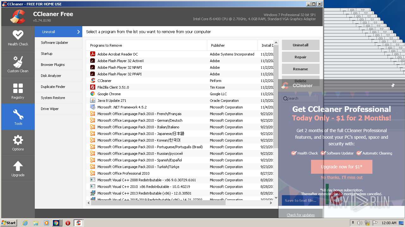Click the Repair button
This screenshot has width=405, height=227.
(300, 57)
